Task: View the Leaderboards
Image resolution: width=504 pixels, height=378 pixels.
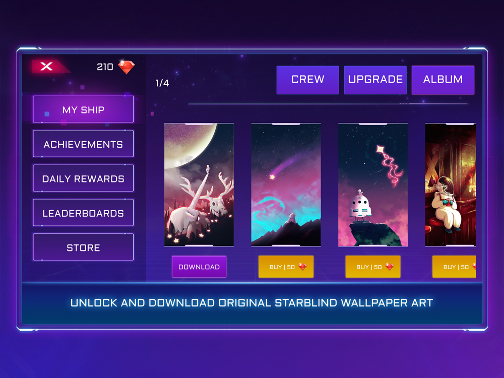Action: point(83,213)
